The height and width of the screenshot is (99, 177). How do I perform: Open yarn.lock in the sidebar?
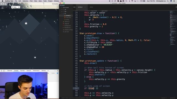pos(67,32)
